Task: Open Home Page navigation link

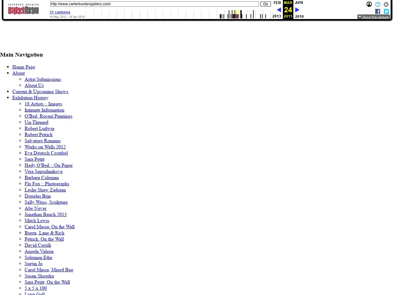Action: coord(24,67)
